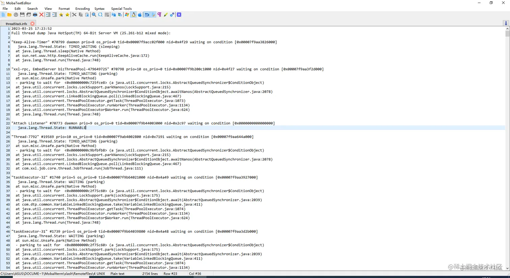Click the 2154 lines status entry
This screenshot has width=510, height=278.
pos(150,274)
